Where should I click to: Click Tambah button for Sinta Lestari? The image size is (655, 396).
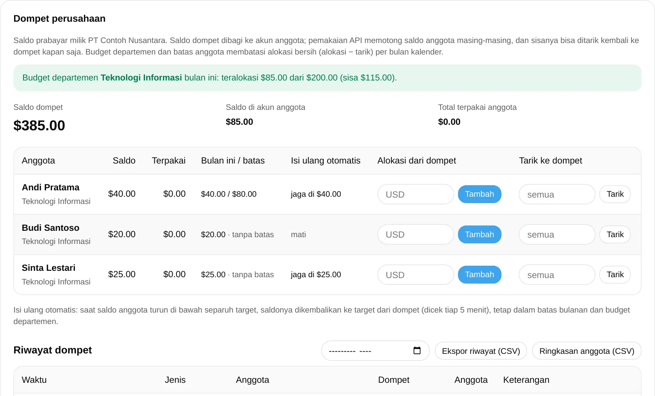pyautogui.click(x=479, y=275)
